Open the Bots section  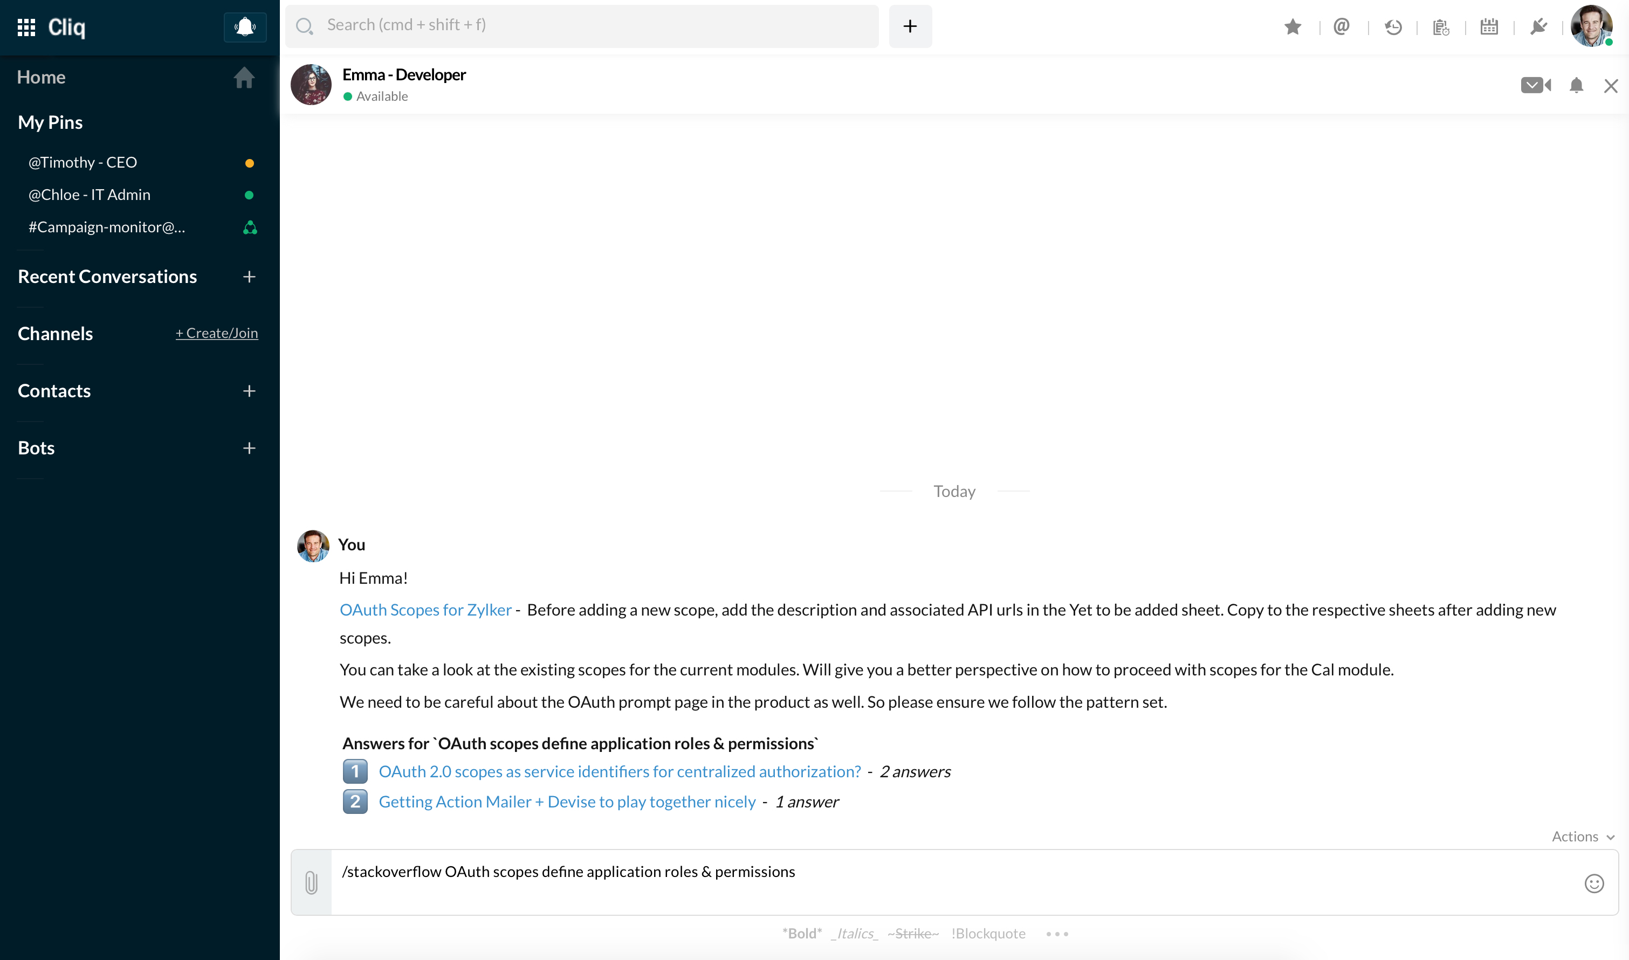pyautogui.click(x=36, y=447)
